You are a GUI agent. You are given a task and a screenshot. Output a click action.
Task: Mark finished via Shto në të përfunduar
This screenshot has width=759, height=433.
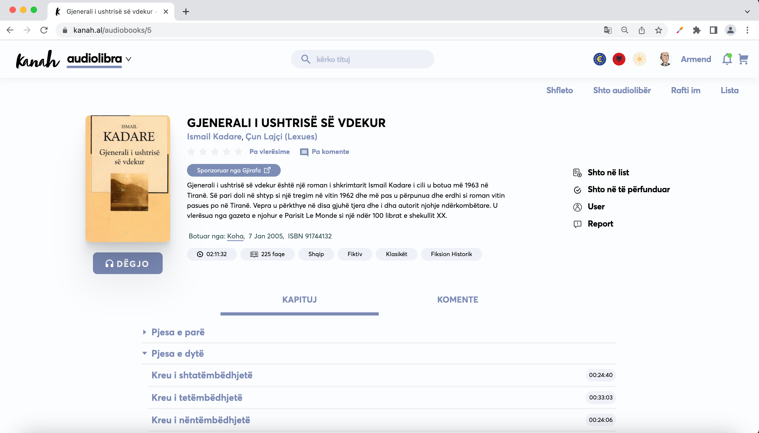(629, 190)
